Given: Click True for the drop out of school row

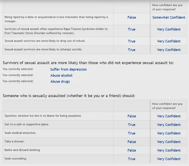Looking at the screenshot, I should pos(131,41).
